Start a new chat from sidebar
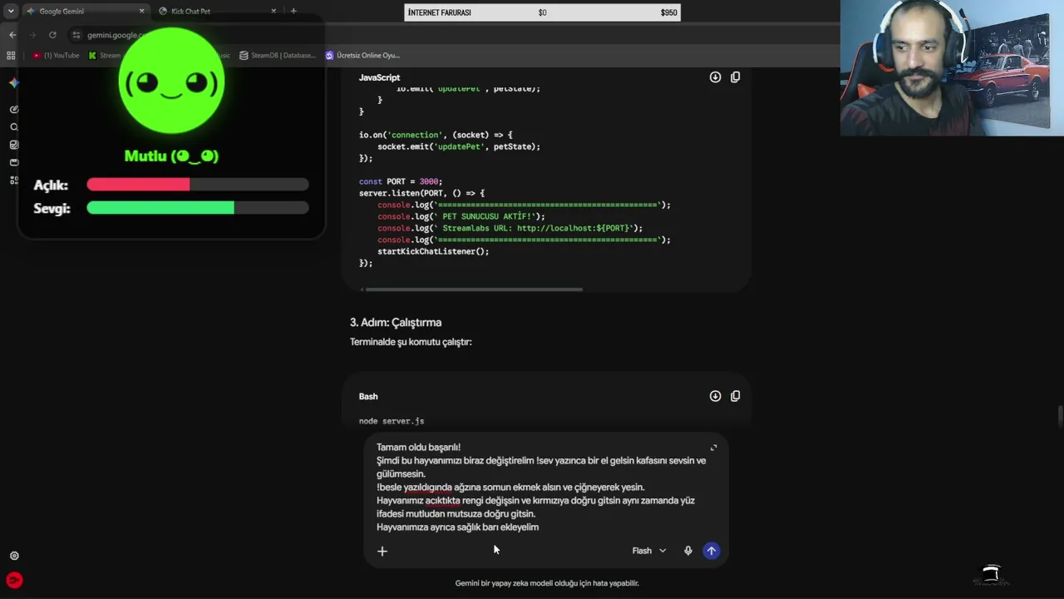The width and height of the screenshot is (1064, 599). [13, 109]
